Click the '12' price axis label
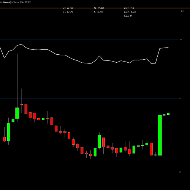The image size is (190, 190). pos(180,40)
